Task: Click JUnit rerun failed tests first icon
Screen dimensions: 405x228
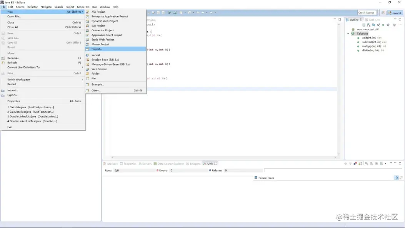Action: [372, 164]
